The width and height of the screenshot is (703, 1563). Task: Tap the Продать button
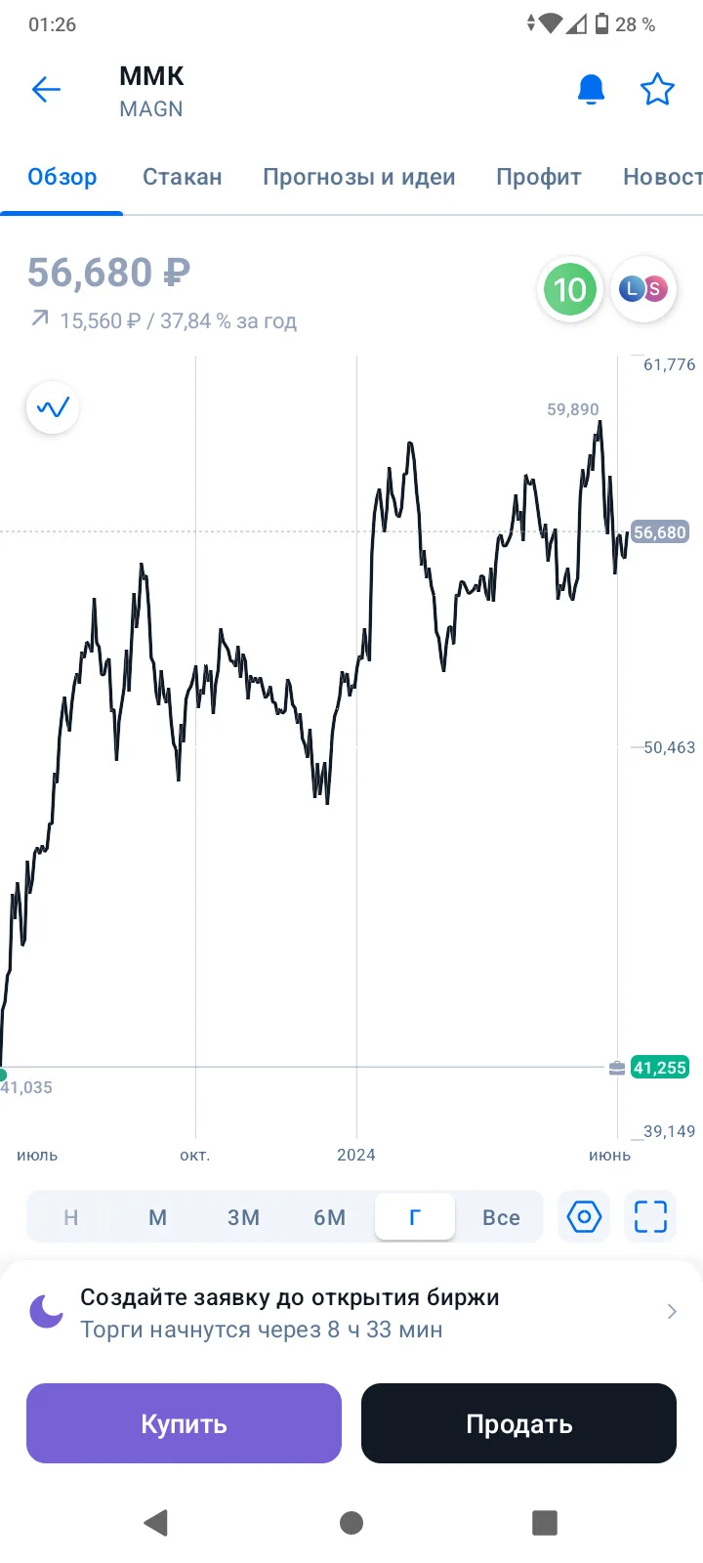518,1423
